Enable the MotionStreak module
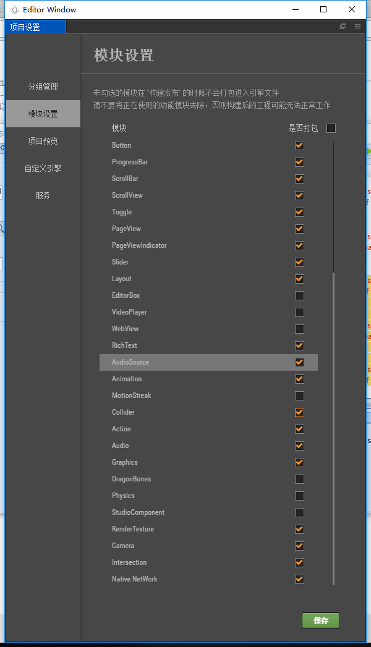Screen dimensions: 371x647 pyautogui.click(x=299, y=395)
